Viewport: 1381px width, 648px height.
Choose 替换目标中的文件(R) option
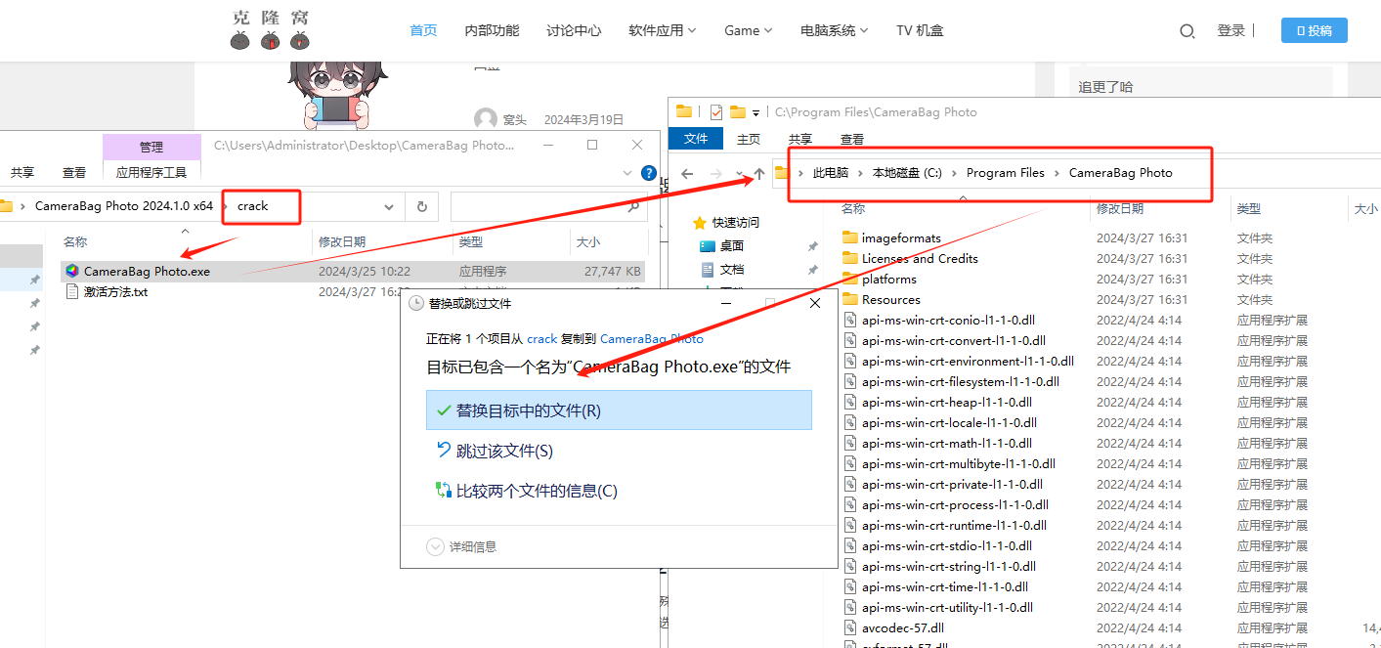[619, 410]
